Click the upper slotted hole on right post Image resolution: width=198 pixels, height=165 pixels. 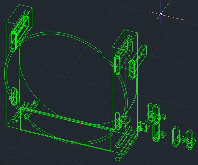point(117,64)
